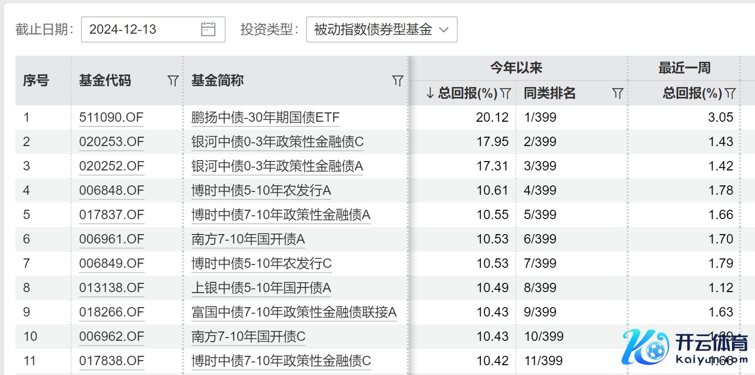Open filter for 基金简称 column
755x375 pixels.
point(397,81)
